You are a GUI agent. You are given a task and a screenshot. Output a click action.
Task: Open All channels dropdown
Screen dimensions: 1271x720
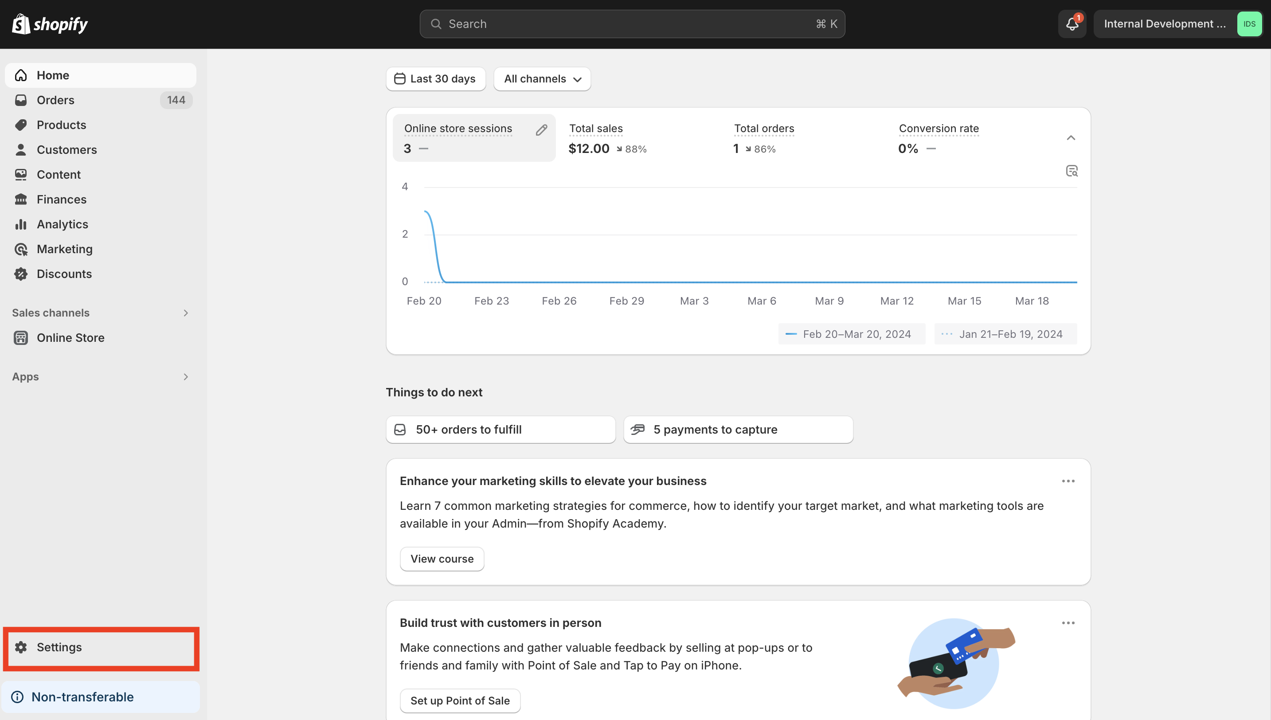542,78
